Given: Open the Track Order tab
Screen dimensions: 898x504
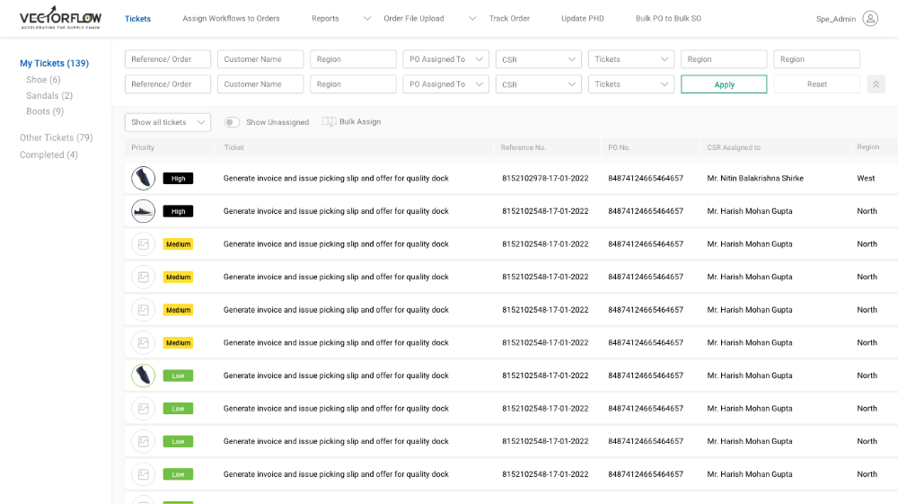Looking at the screenshot, I should pos(509,19).
